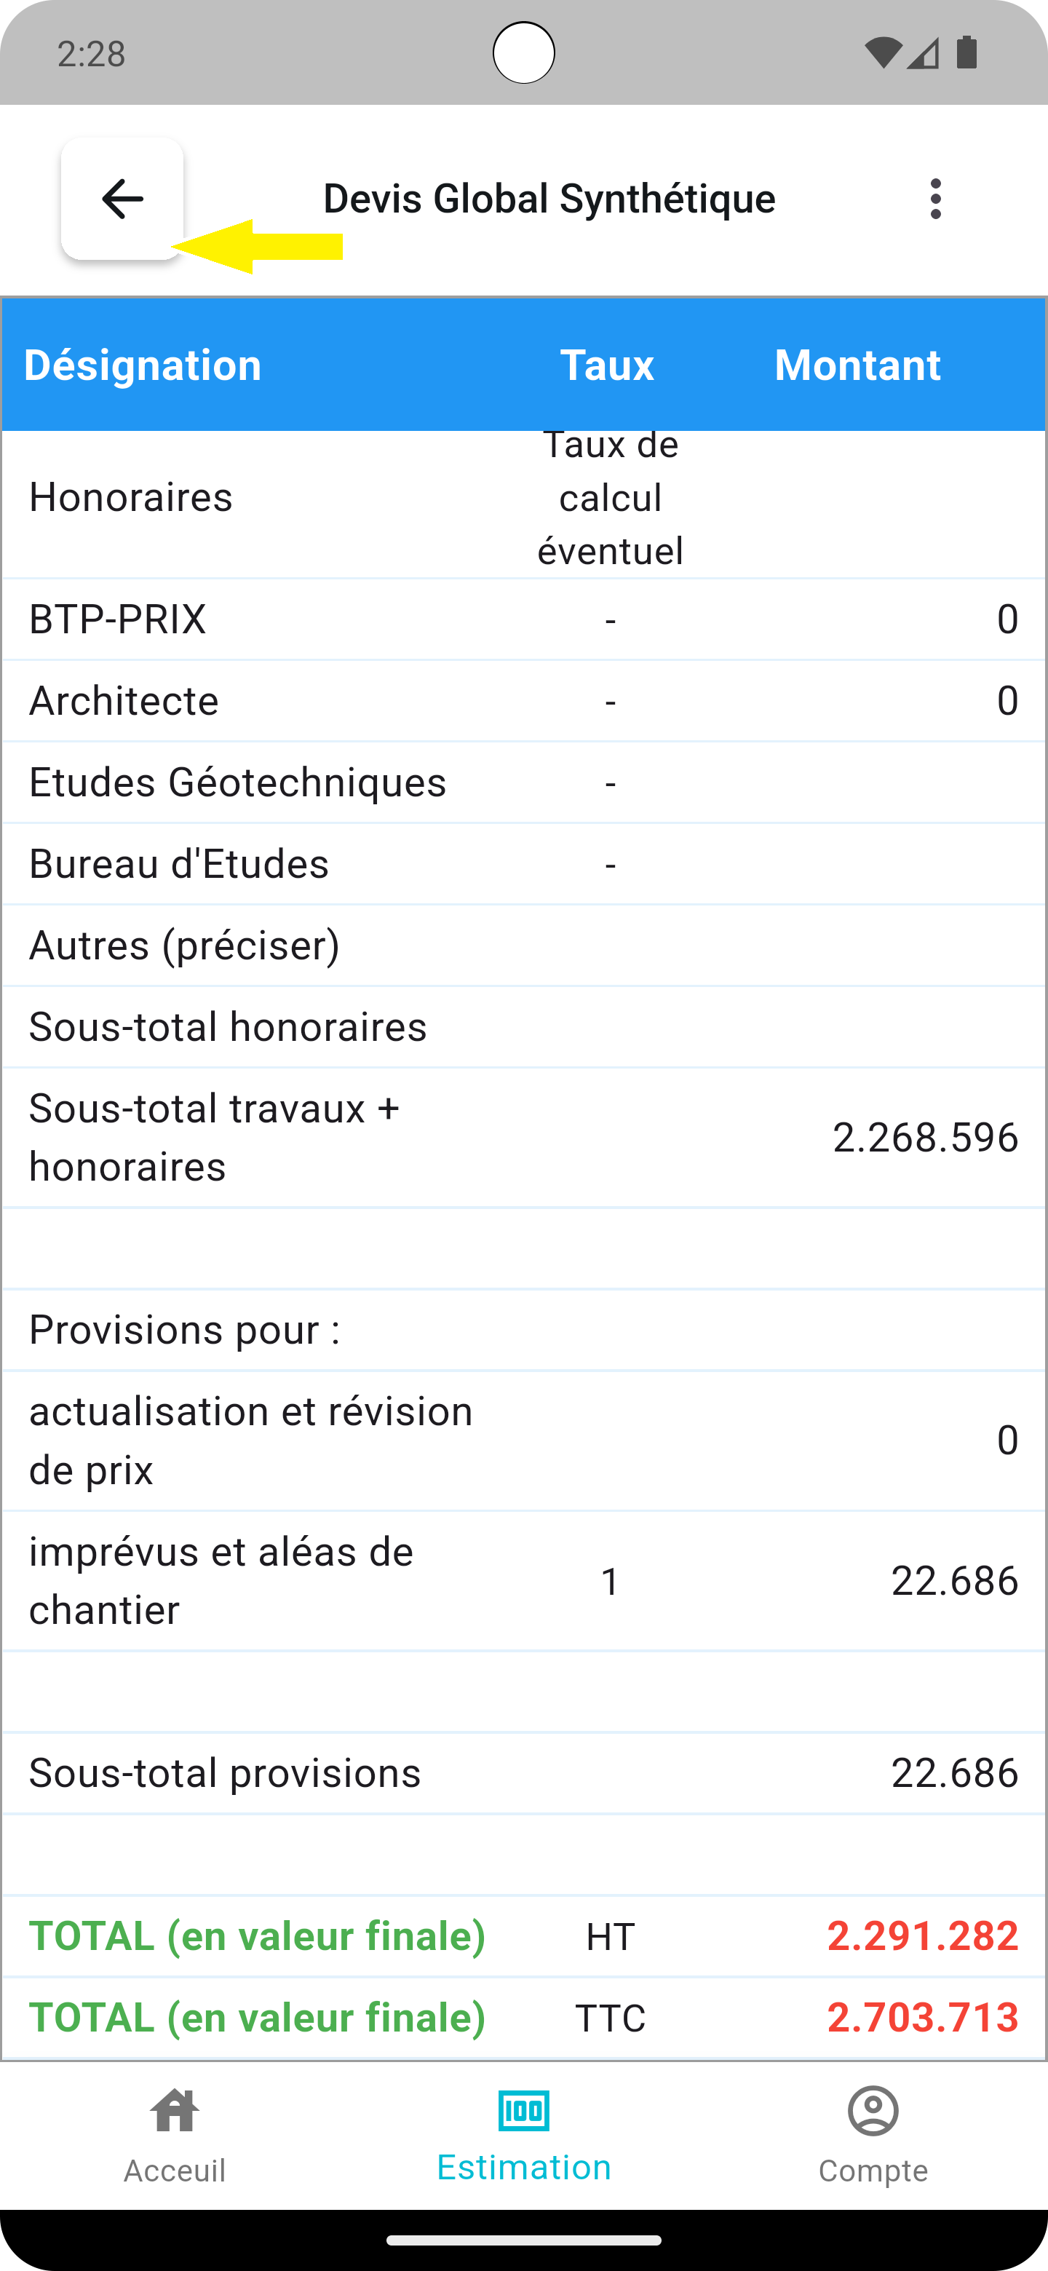The height and width of the screenshot is (2271, 1048).
Task: Tap the Sous-total provisions row
Action: coord(523,1773)
